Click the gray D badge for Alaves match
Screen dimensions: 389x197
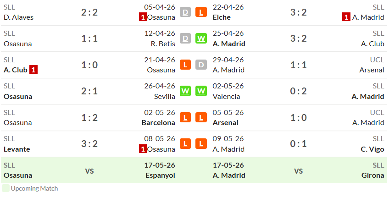point(185,12)
